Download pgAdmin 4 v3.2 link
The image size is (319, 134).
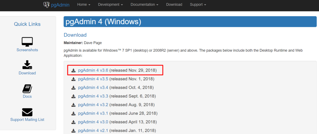coord(93,105)
